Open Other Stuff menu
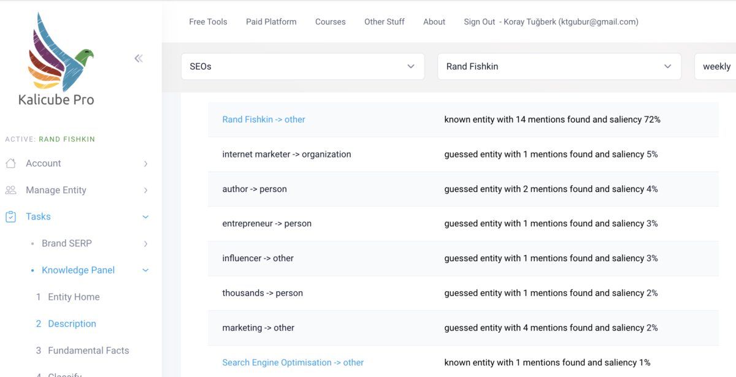Image resolution: width=736 pixels, height=377 pixels. click(x=385, y=21)
